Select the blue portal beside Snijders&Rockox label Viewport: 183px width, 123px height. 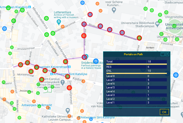pos(96,61)
